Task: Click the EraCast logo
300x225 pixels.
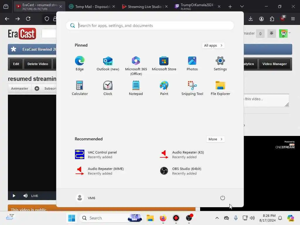Action: [x=22, y=34]
